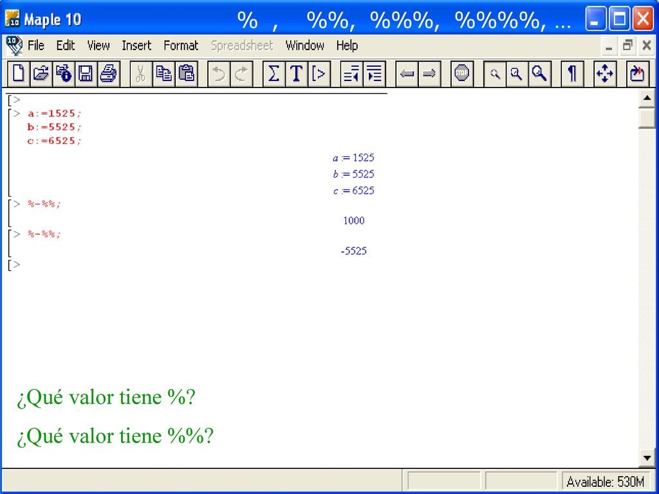Click the input line a:=1525;
Screen dimensions: 659x494
point(54,113)
